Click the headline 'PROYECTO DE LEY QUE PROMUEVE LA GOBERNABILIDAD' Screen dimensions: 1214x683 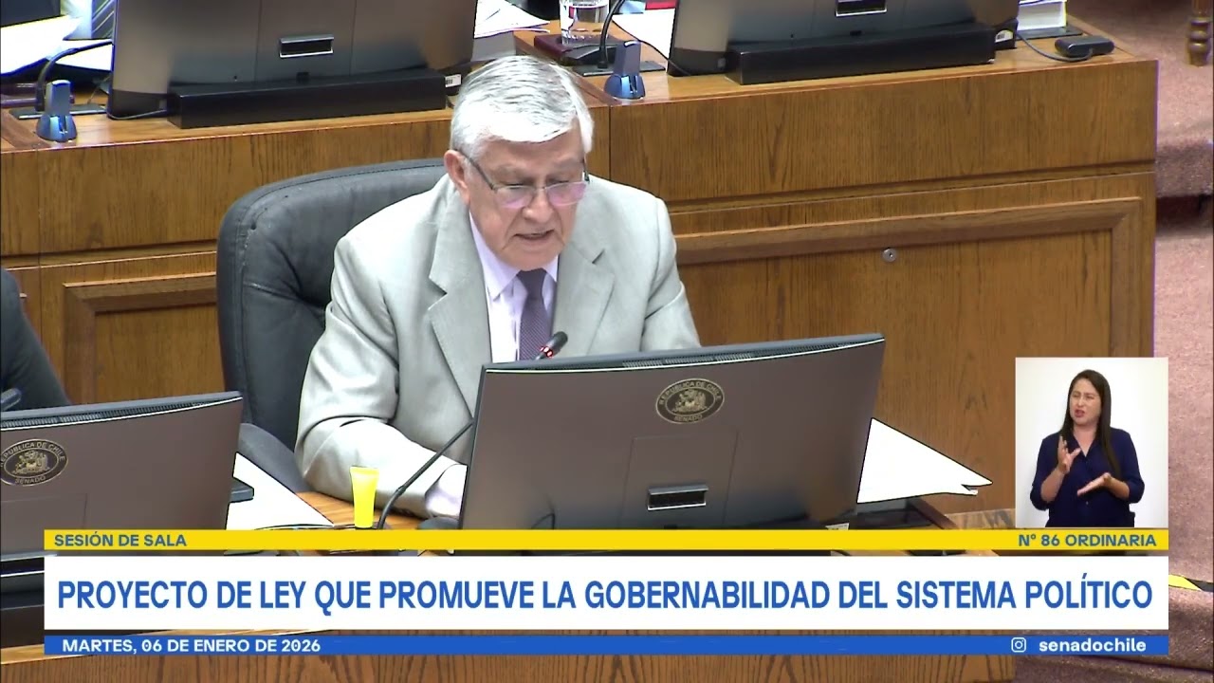pos(606,594)
